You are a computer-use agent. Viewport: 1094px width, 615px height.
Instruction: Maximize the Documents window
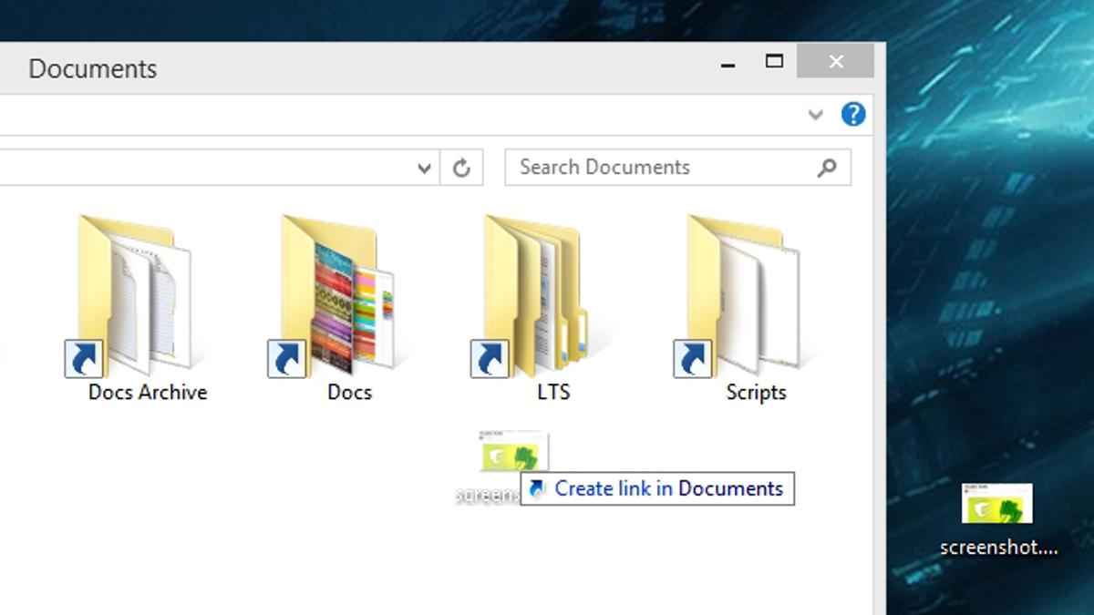[774, 62]
